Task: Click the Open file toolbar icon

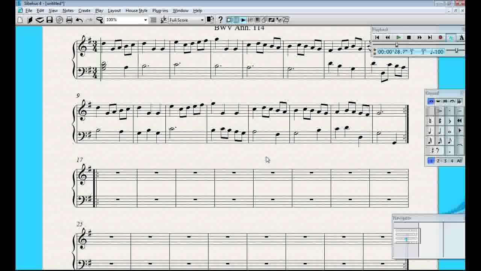Action: (30, 20)
